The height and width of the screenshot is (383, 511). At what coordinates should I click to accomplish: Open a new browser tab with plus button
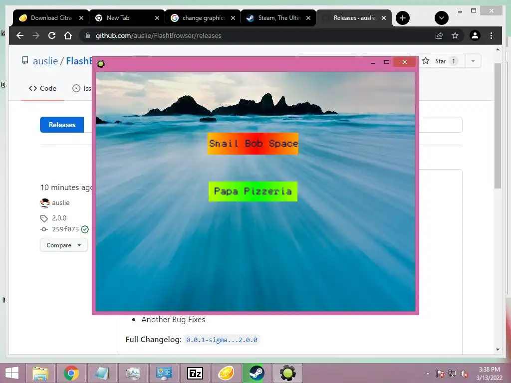tap(403, 18)
